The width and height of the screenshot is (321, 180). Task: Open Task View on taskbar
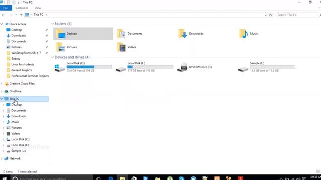click(99, 178)
